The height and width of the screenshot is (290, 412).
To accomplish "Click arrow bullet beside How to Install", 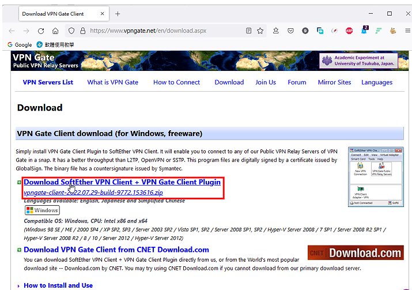I will click(x=18, y=286).
